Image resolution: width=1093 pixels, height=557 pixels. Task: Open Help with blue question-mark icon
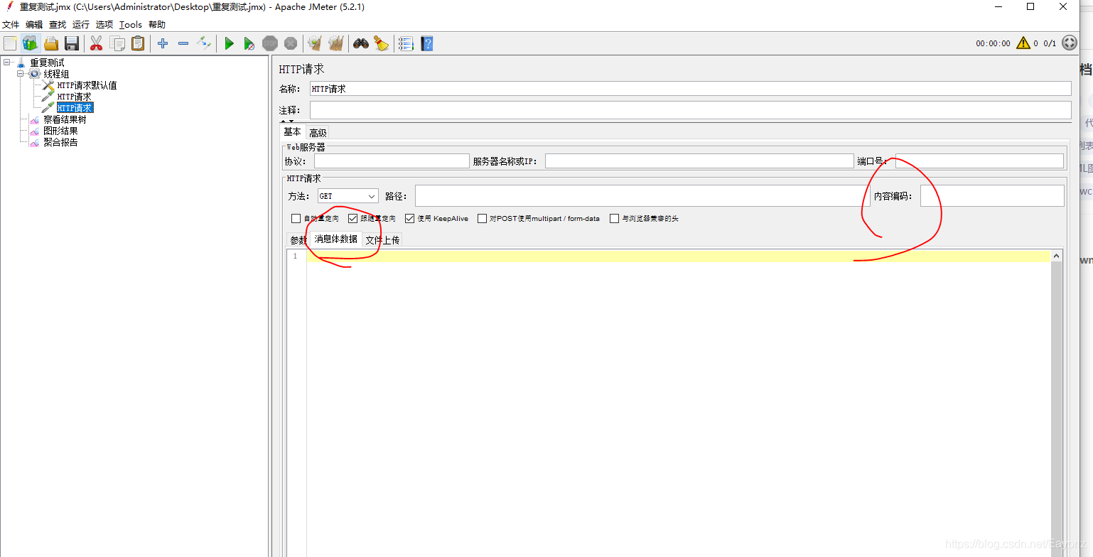(x=426, y=43)
